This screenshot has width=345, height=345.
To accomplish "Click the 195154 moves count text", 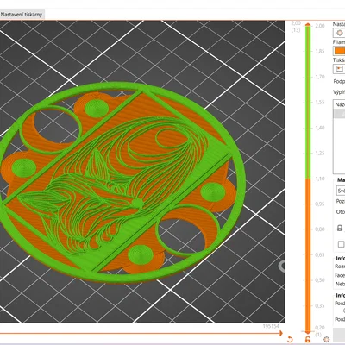I will click(271, 326).
